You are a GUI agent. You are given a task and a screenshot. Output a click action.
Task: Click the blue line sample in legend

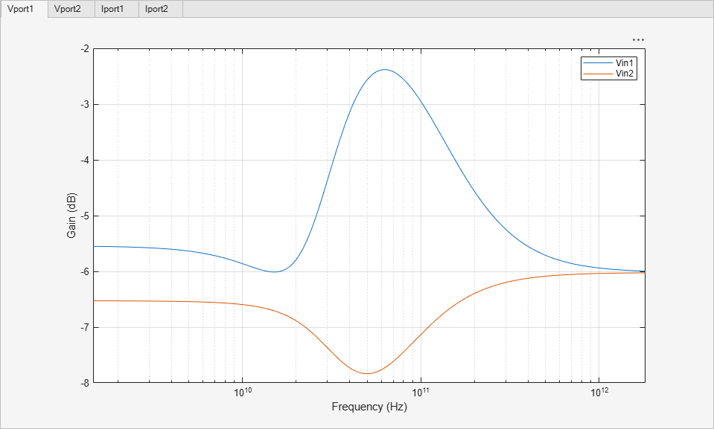(598, 64)
